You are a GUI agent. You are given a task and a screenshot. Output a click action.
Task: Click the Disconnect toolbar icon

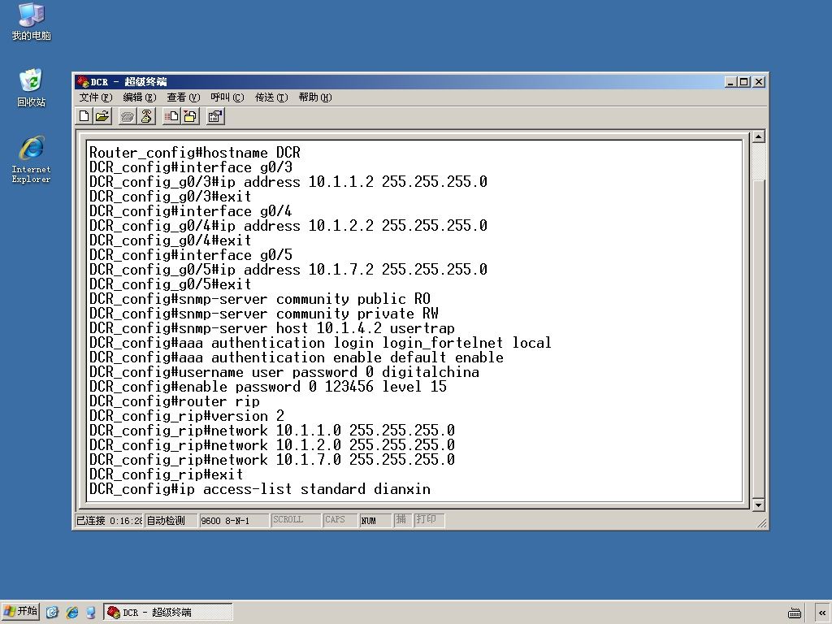[146, 116]
